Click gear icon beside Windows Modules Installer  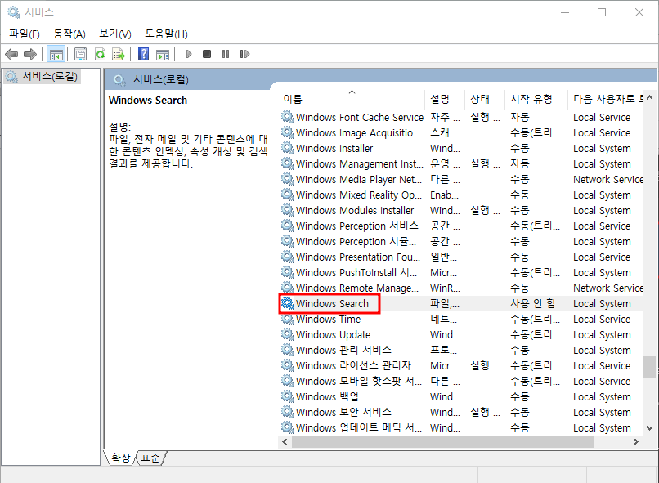pyautogui.click(x=288, y=210)
